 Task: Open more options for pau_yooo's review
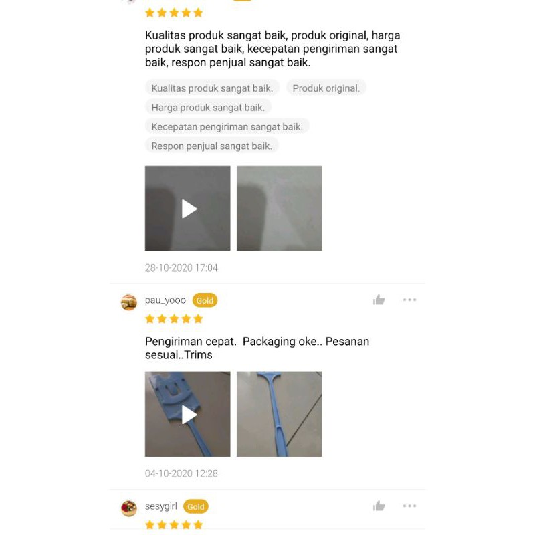(409, 300)
